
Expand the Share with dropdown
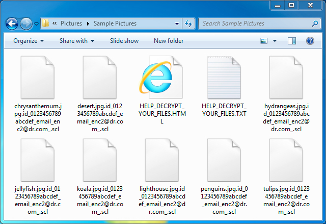pyautogui.click(x=76, y=41)
